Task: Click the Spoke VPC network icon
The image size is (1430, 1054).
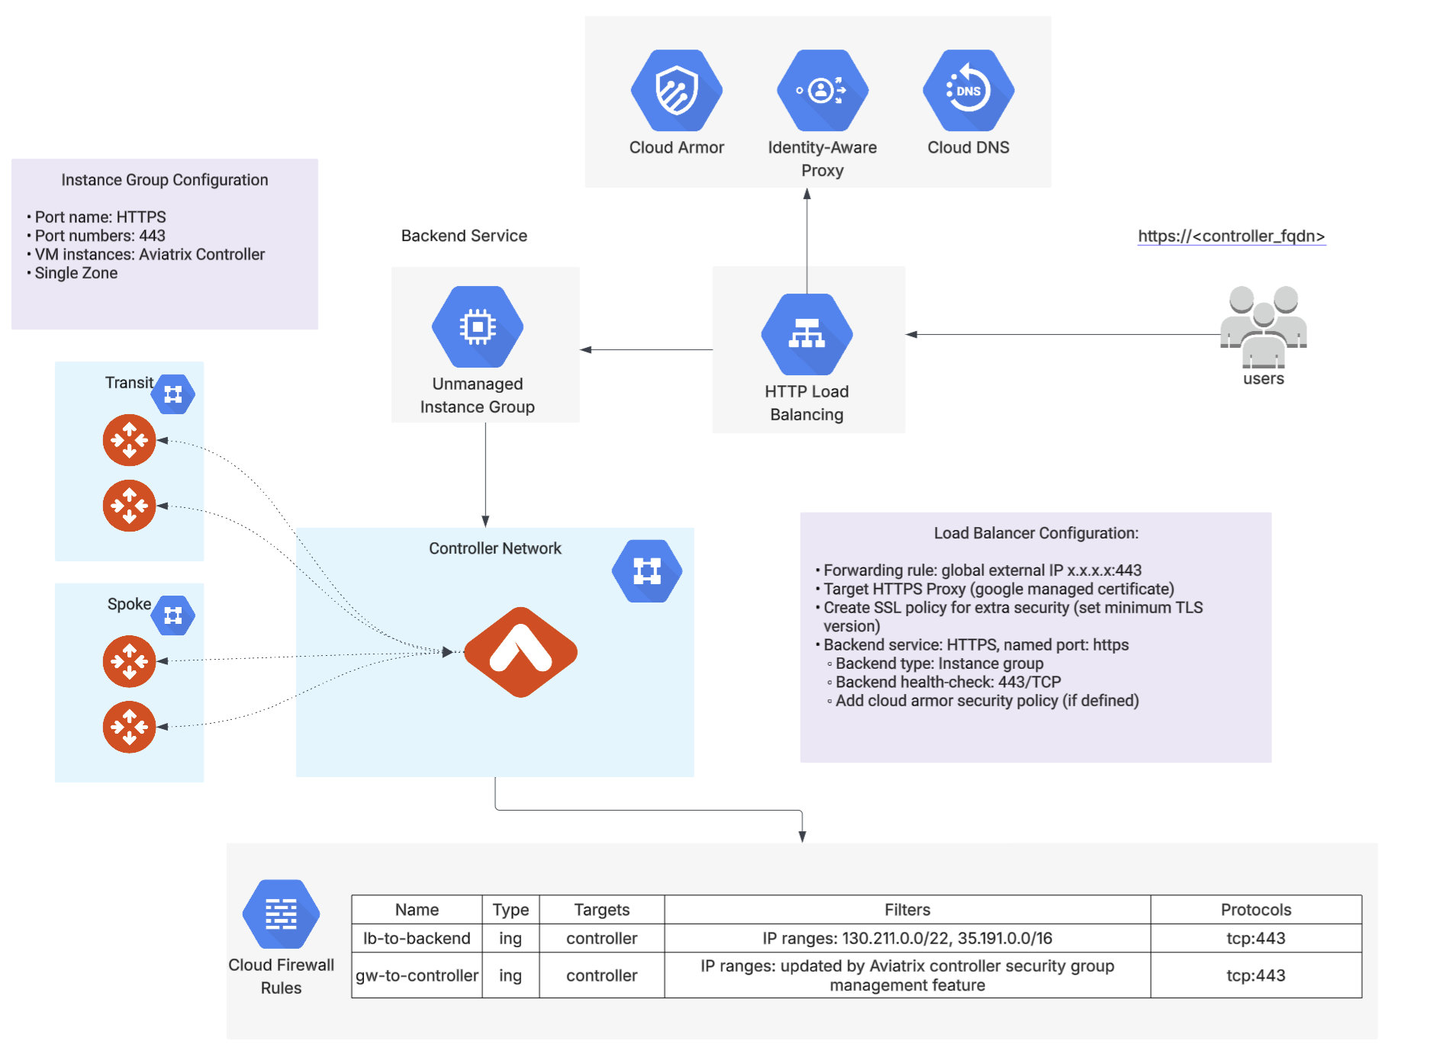Action: pyautogui.click(x=173, y=615)
